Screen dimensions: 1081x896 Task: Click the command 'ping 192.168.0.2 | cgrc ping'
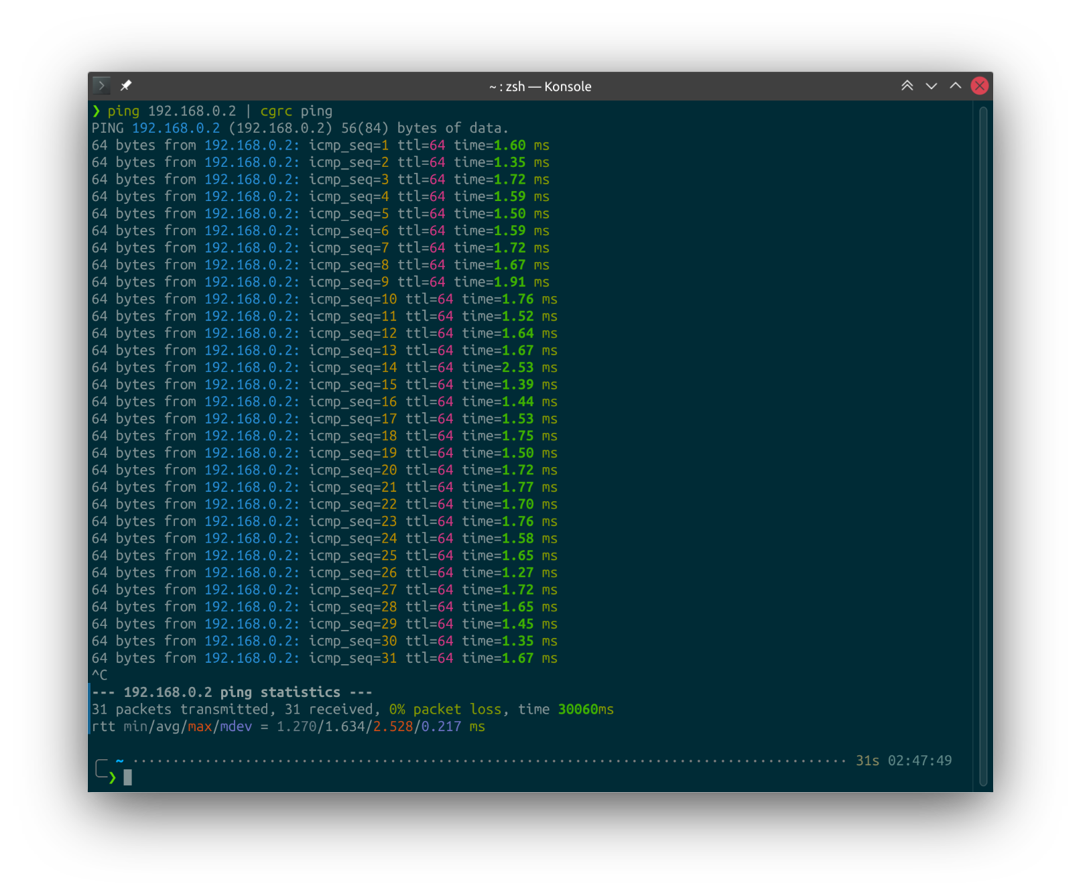pos(220,111)
